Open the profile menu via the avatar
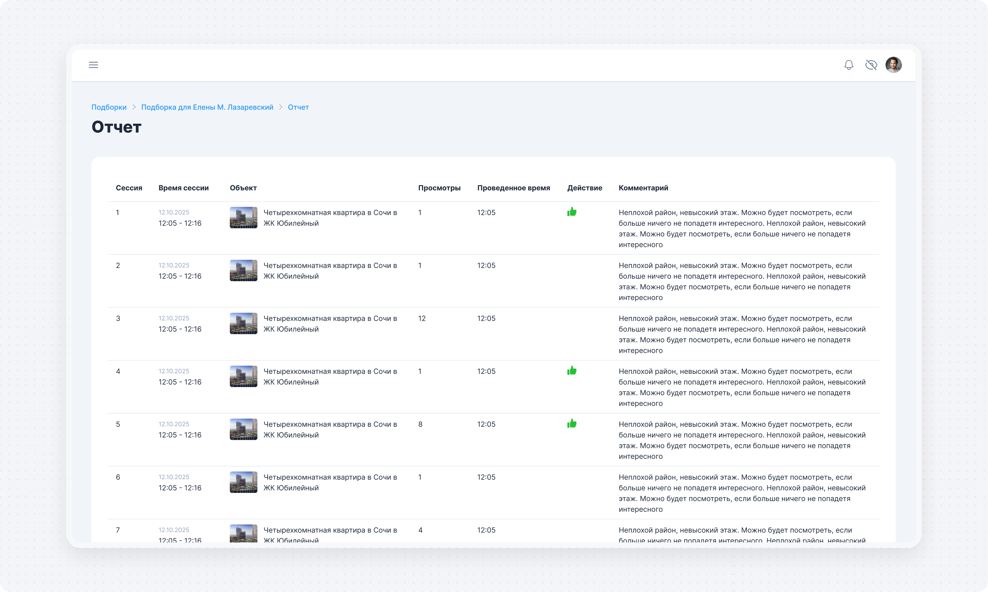 point(894,65)
